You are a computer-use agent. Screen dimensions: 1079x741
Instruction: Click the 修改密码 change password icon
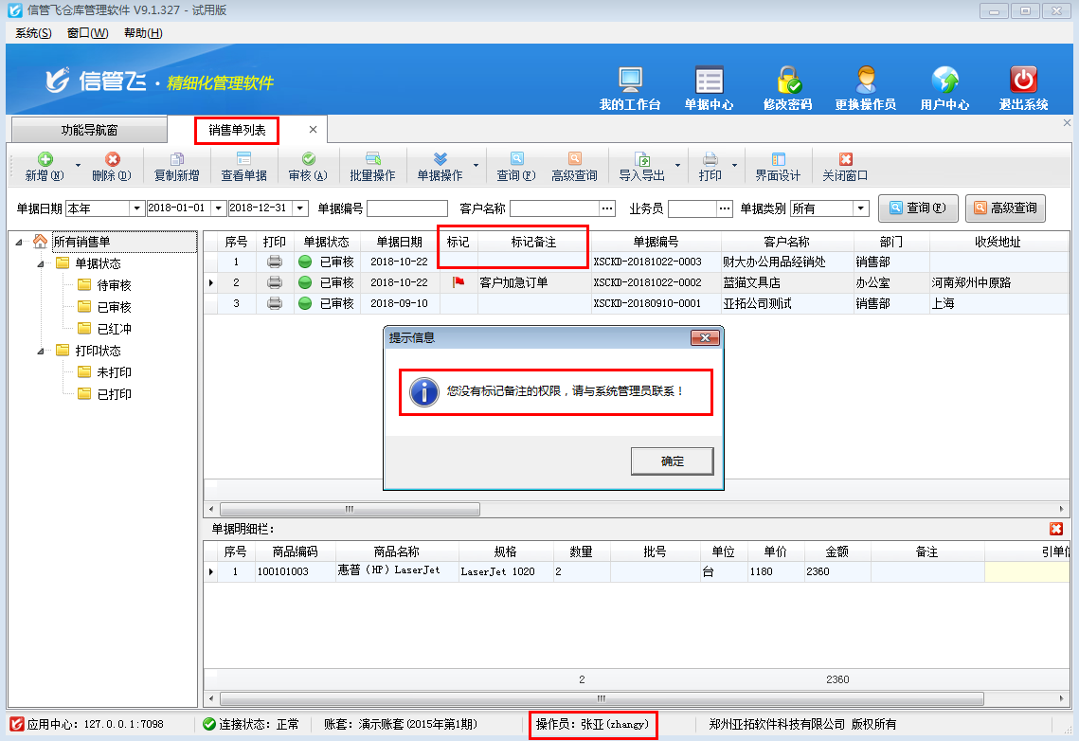tap(785, 85)
